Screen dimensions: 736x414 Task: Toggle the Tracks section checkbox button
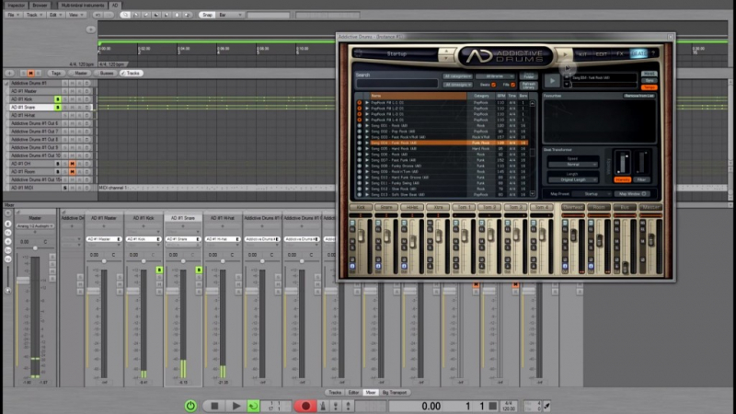coord(131,74)
